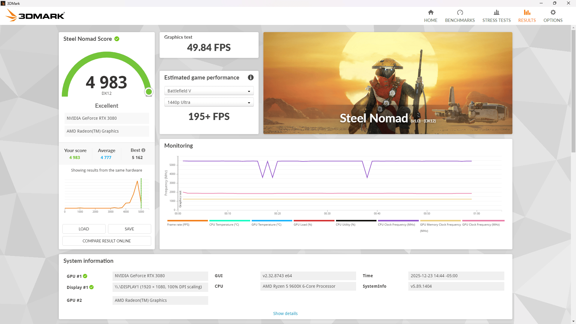The width and height of the screenshot is (576, 324).
Task: Click the Steel Nomad benchmark banner image
Action: click(x=388, y=83)
